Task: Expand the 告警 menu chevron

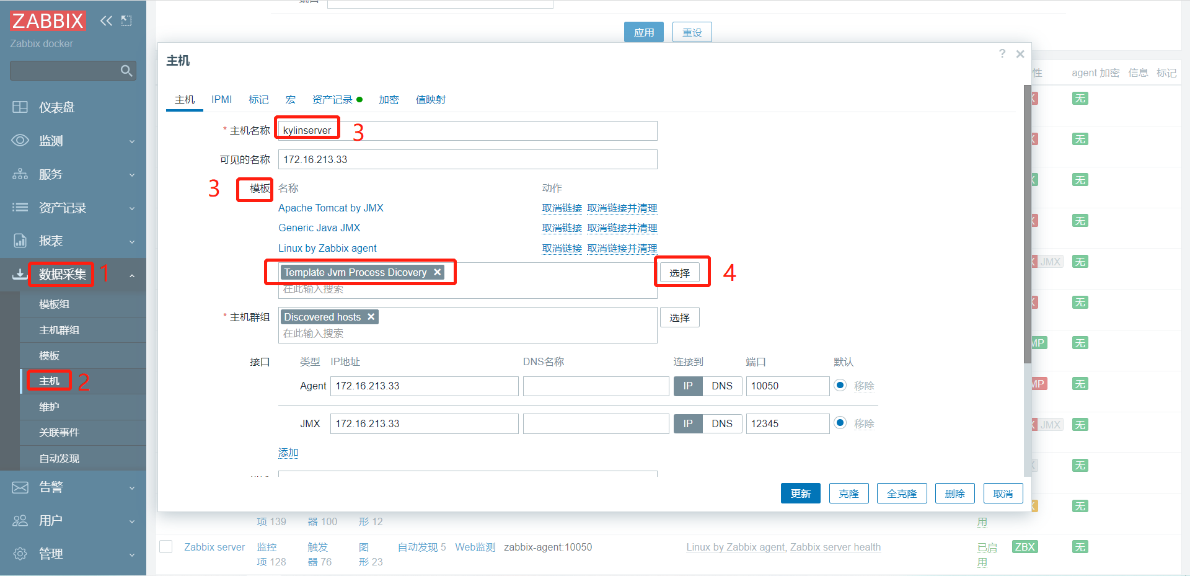Action: tap(132, 488)
